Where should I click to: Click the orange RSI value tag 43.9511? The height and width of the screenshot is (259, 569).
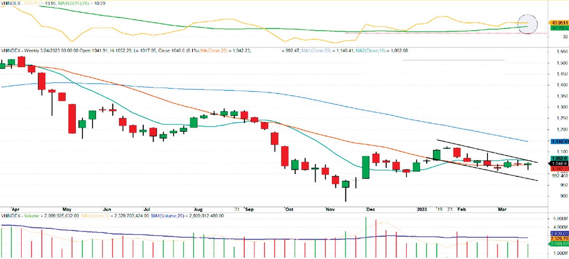point(558,22)
